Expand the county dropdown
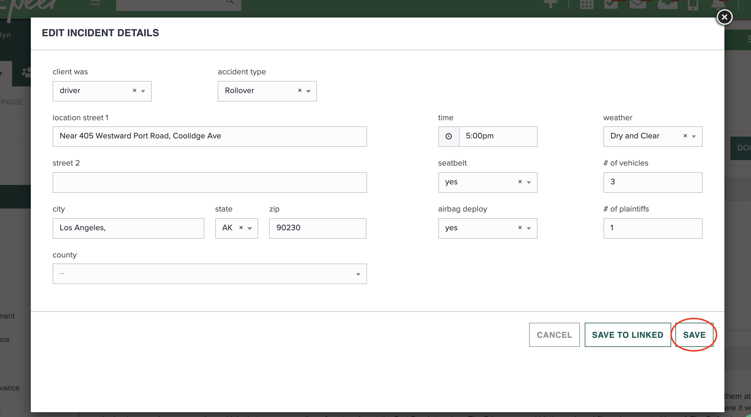The width and height of the screenshot is (751, 417). point(358,274)
